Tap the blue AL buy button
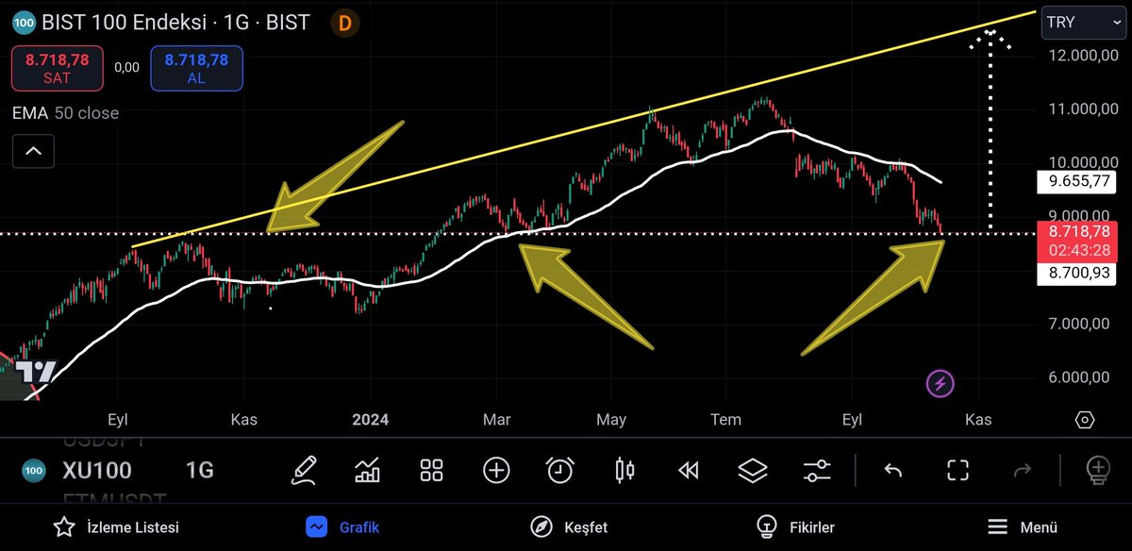1132x551 pixels. click(196, 69)
